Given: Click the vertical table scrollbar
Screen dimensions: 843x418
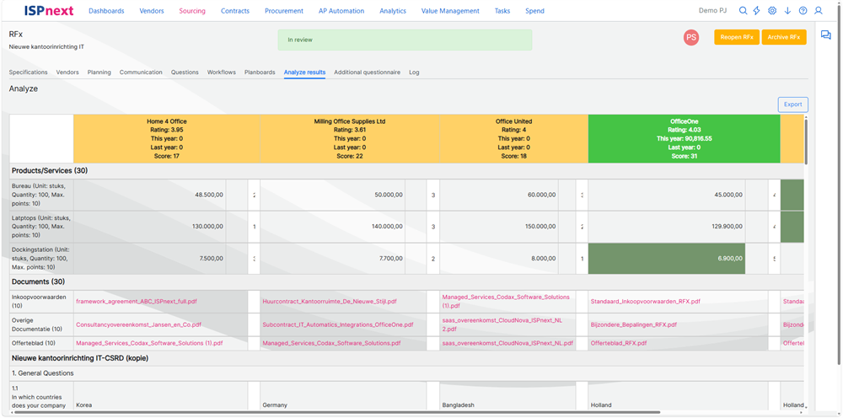Looking at the screenshot, I should pyautogui.click(x=806, y=142).
